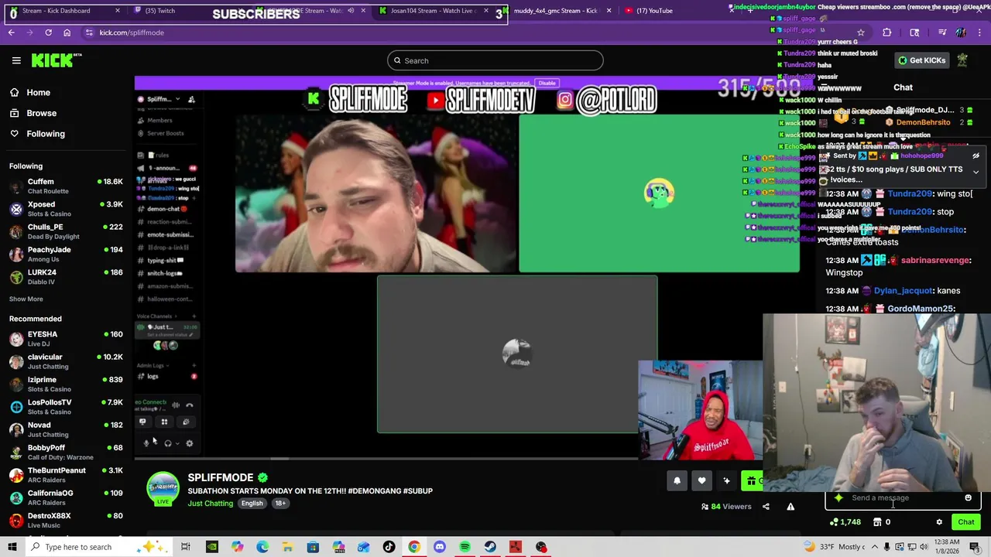
Task: Disable Streamer Mode banner button
Action: pos(547,83)
